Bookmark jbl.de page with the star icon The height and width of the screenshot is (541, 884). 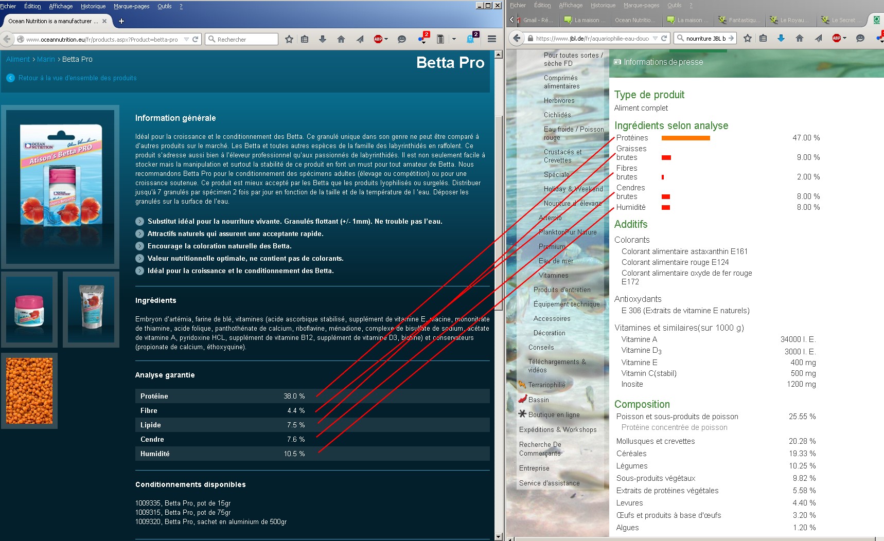[x=748, y=38]
